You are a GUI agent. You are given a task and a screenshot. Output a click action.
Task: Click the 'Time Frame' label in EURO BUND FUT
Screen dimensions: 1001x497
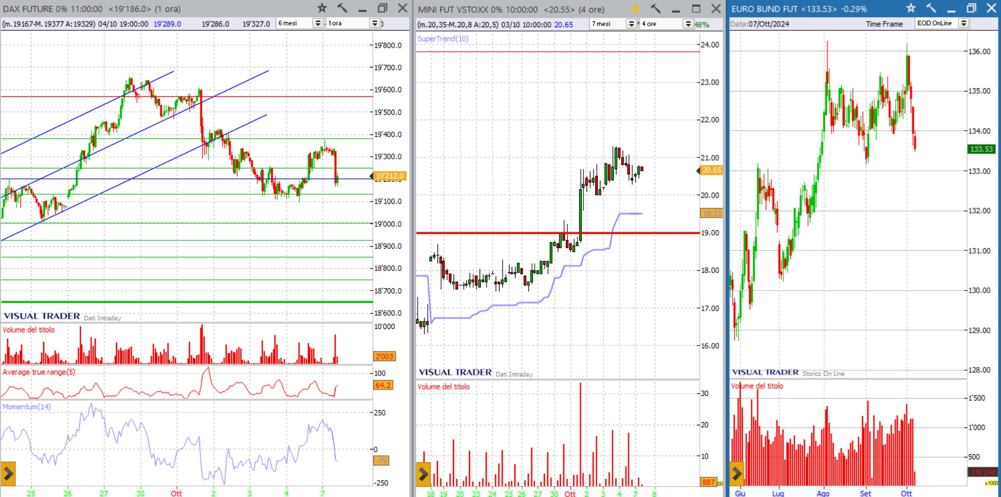coord(884,24)
